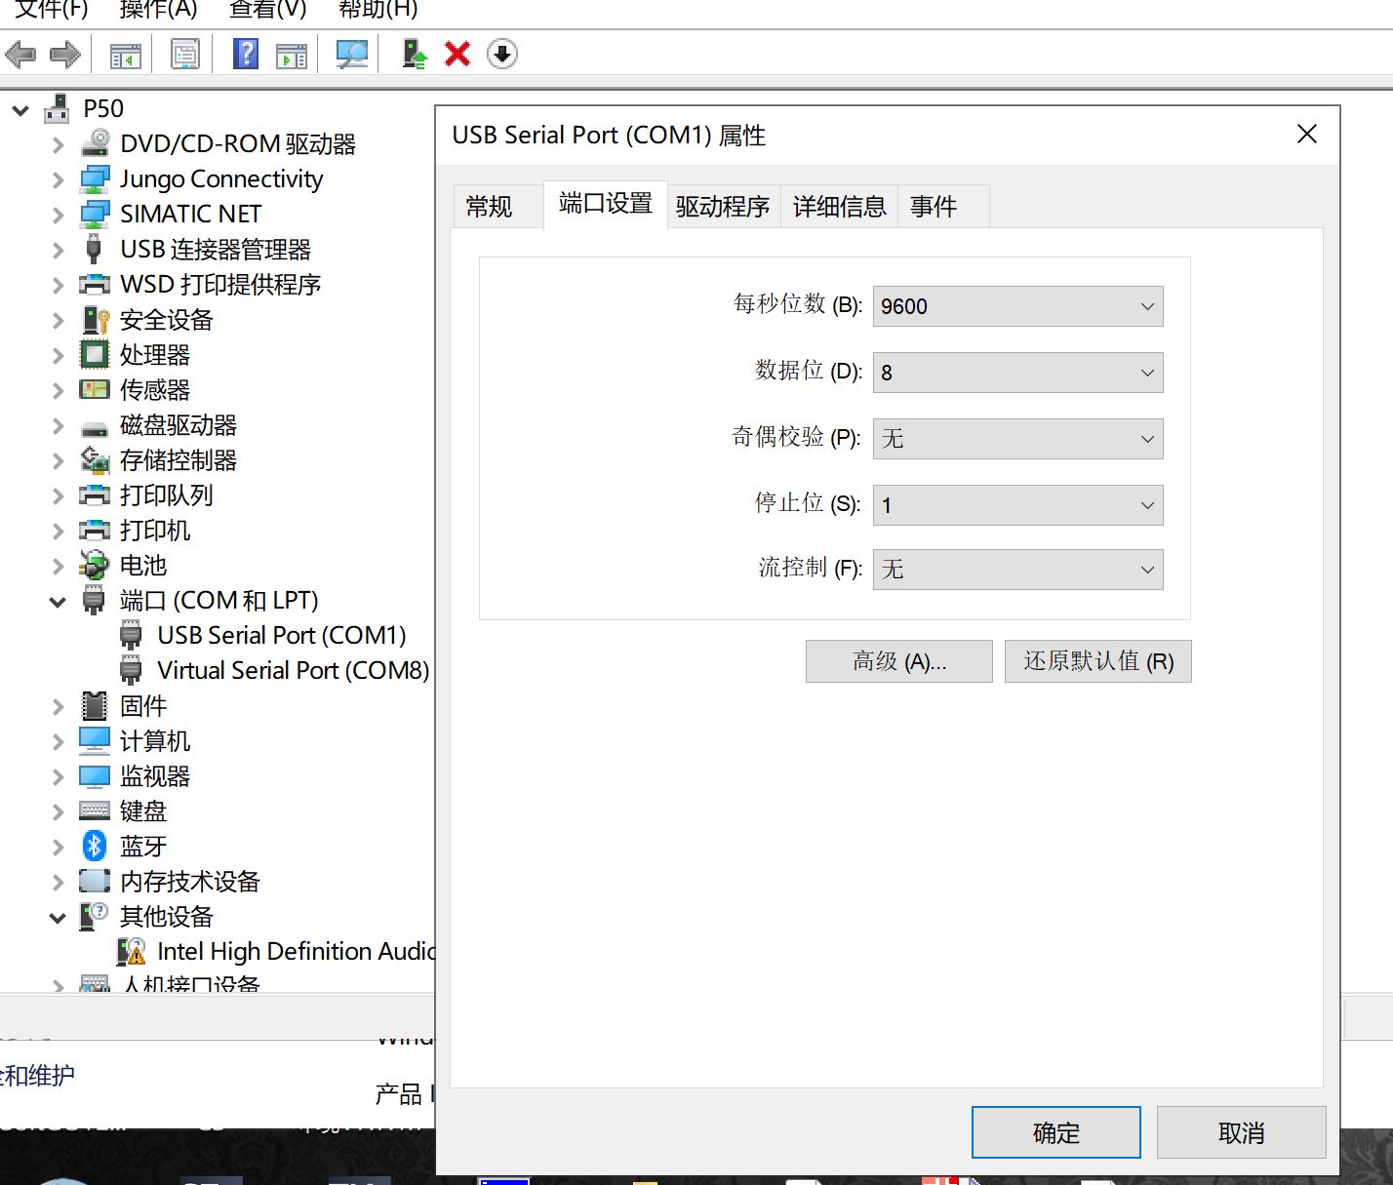Open the 流控制 flow control dropdown
Viewport: 1393px width, 1185px height.
(x=1017, y=570)
